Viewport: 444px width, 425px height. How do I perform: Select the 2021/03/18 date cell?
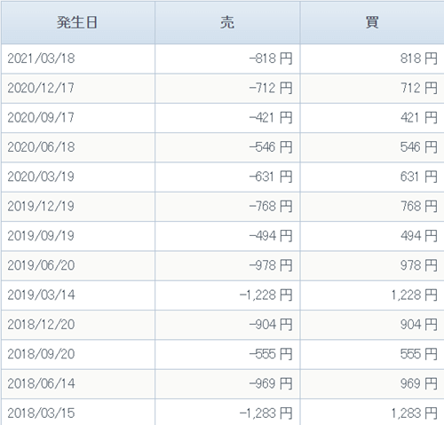pyautogui.click(x=41, y=59)
